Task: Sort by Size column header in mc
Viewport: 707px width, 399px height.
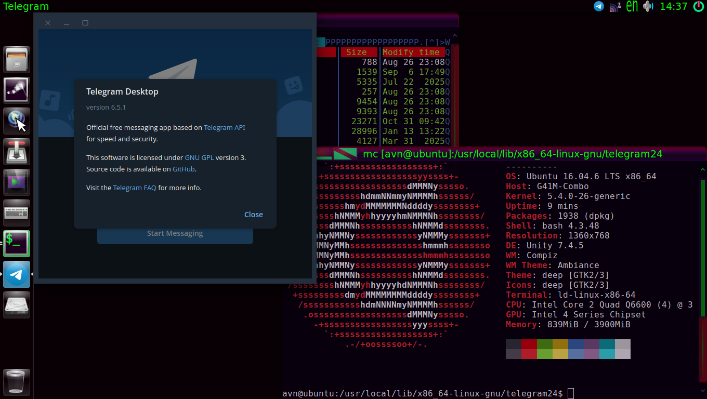Action: (x=356, y=52)
